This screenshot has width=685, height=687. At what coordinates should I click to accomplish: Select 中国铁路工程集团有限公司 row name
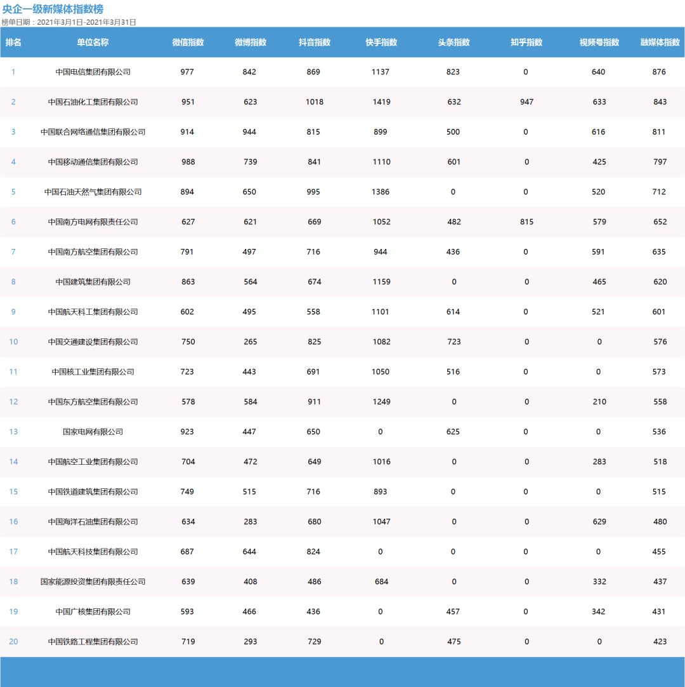tap(93, 642)
